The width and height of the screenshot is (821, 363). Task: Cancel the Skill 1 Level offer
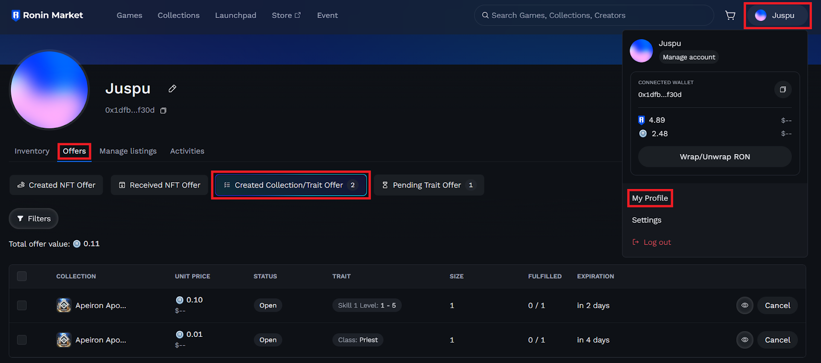[777, 305]
